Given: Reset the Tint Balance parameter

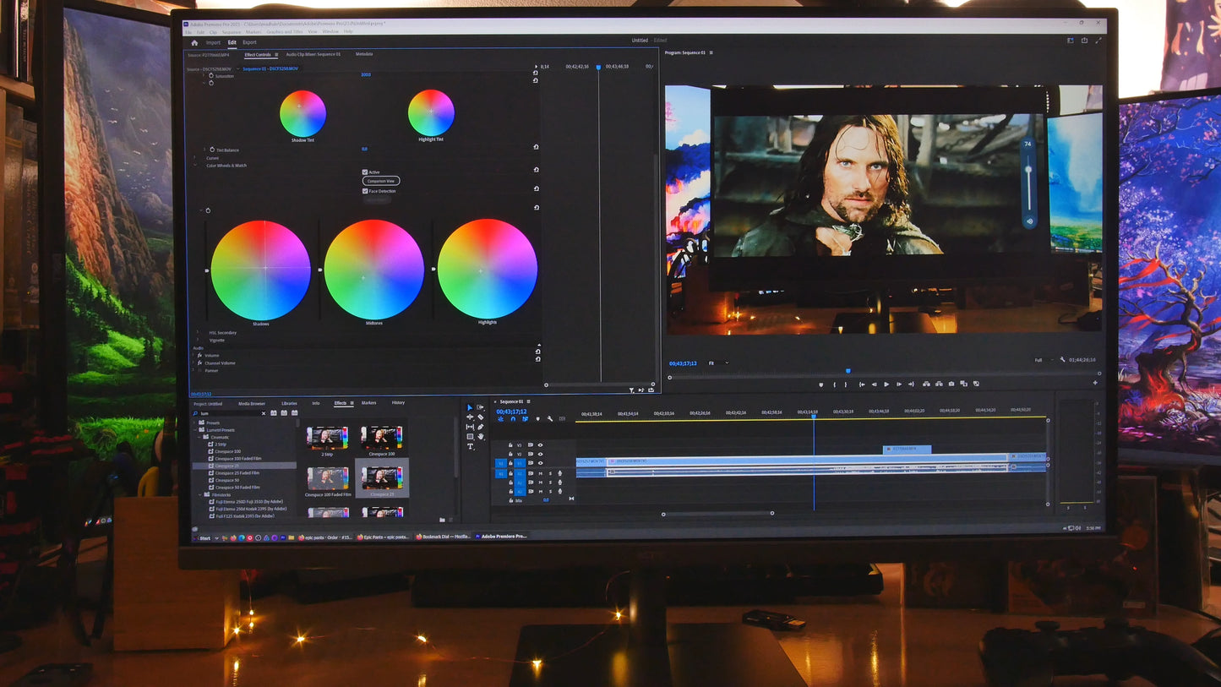Looking at the screenshot, I should point(536,147).
